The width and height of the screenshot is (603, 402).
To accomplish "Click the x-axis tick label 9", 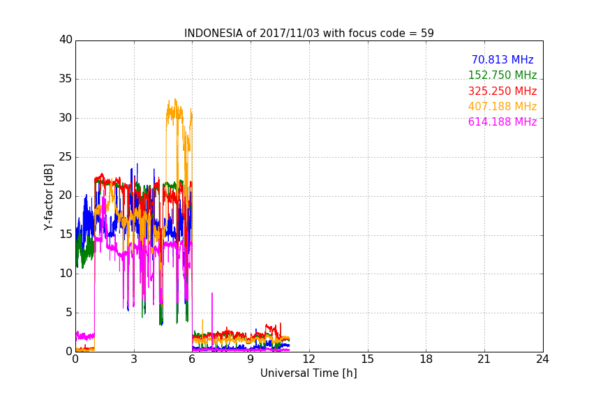I will (251, 359).
